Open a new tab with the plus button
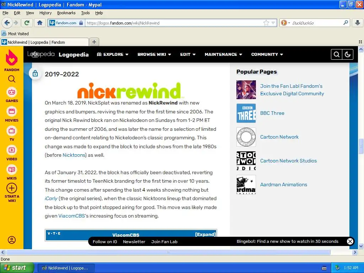The image size is (364, 273). (x=94, y=42)
